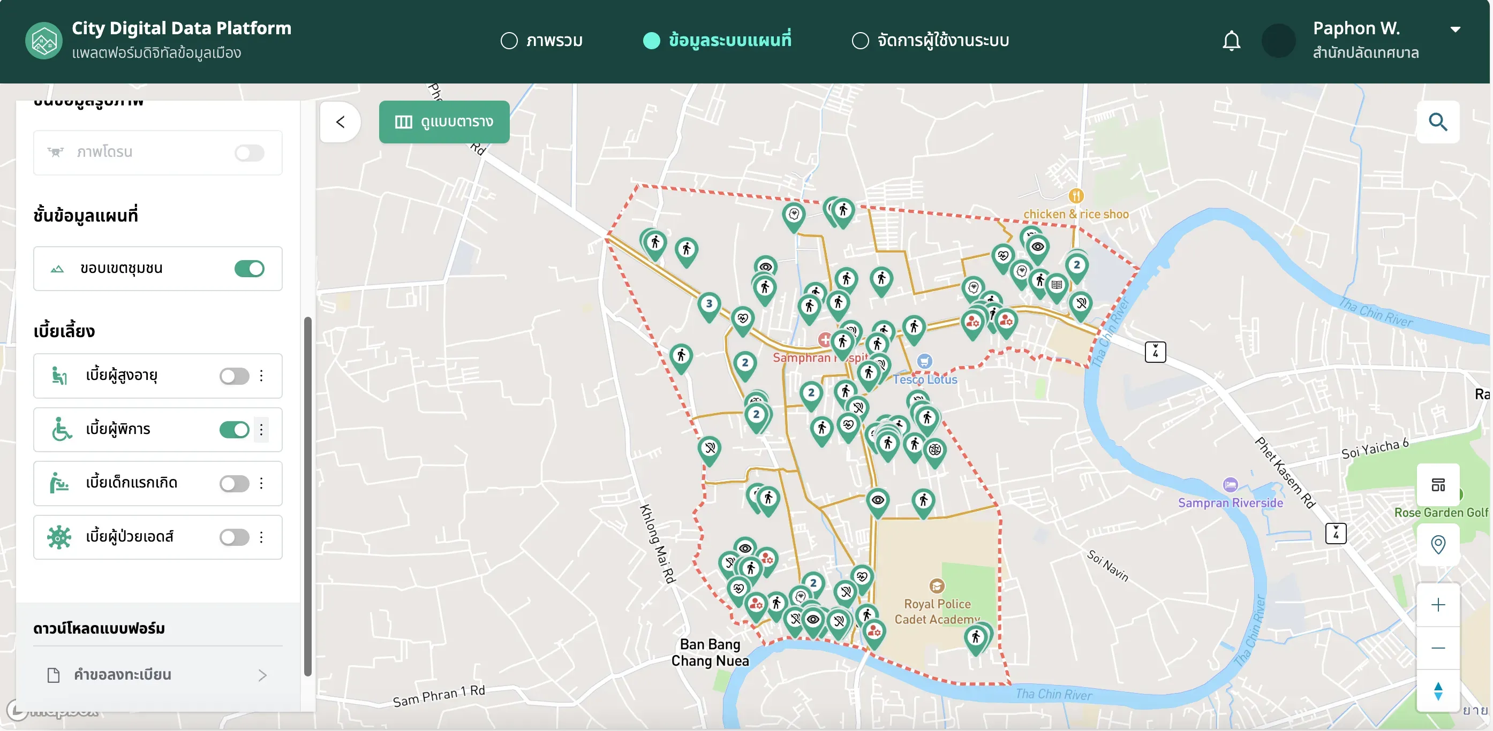Zoom in with the plus button
The height and width of the screenshot is (731, 1493).
pyautogui.click(x=1438, y=605)
